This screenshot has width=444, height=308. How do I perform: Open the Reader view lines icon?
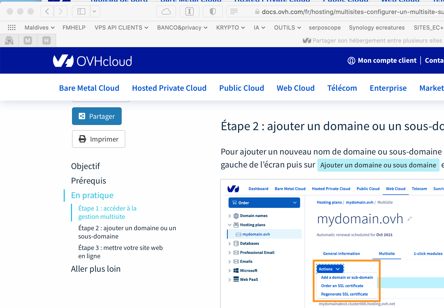234,11
